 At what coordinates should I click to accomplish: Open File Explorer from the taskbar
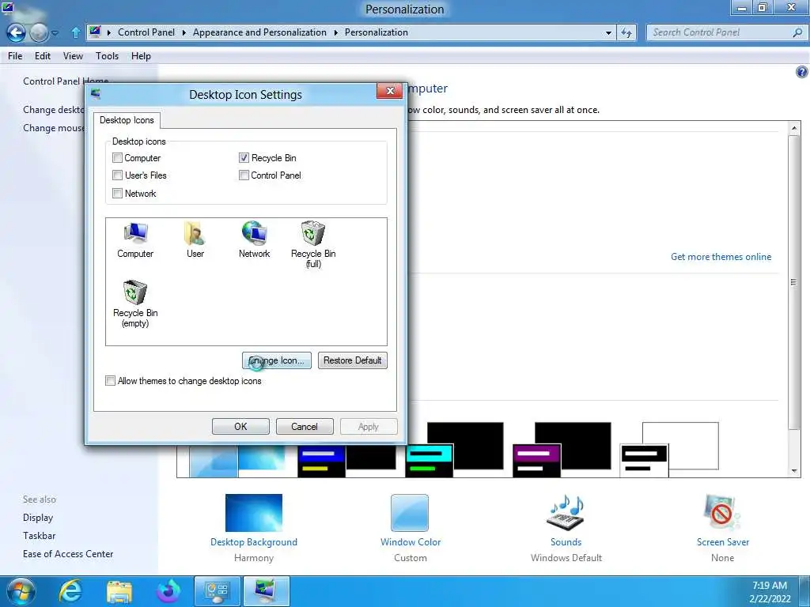click(x=119, y=591)
